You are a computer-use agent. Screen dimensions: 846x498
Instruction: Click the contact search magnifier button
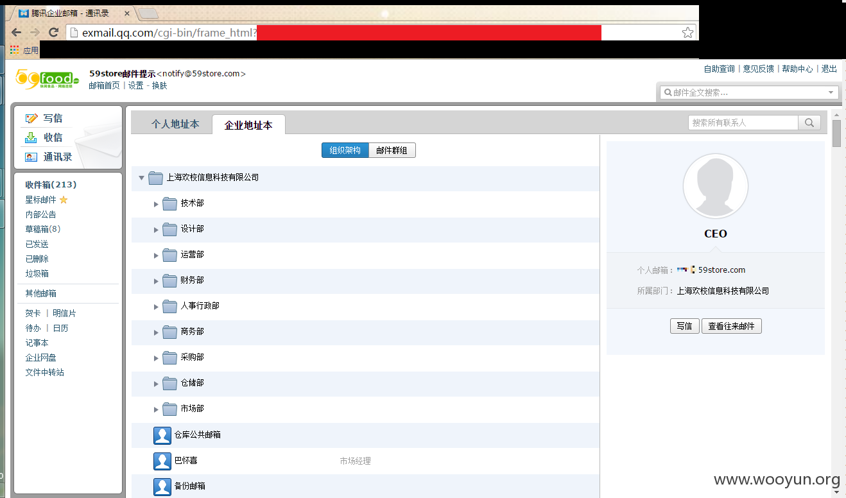coord(809,123)
